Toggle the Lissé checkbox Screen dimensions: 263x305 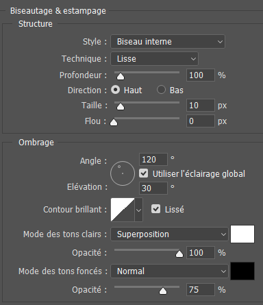[x=155, y=209]
